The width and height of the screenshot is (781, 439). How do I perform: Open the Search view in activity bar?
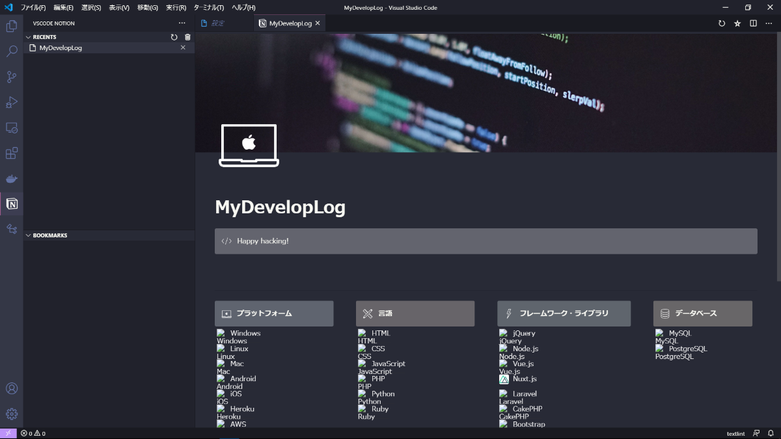pos(12,51)
